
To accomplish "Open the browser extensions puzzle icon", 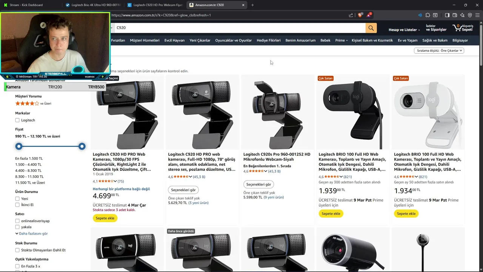I will coord(428,15).
